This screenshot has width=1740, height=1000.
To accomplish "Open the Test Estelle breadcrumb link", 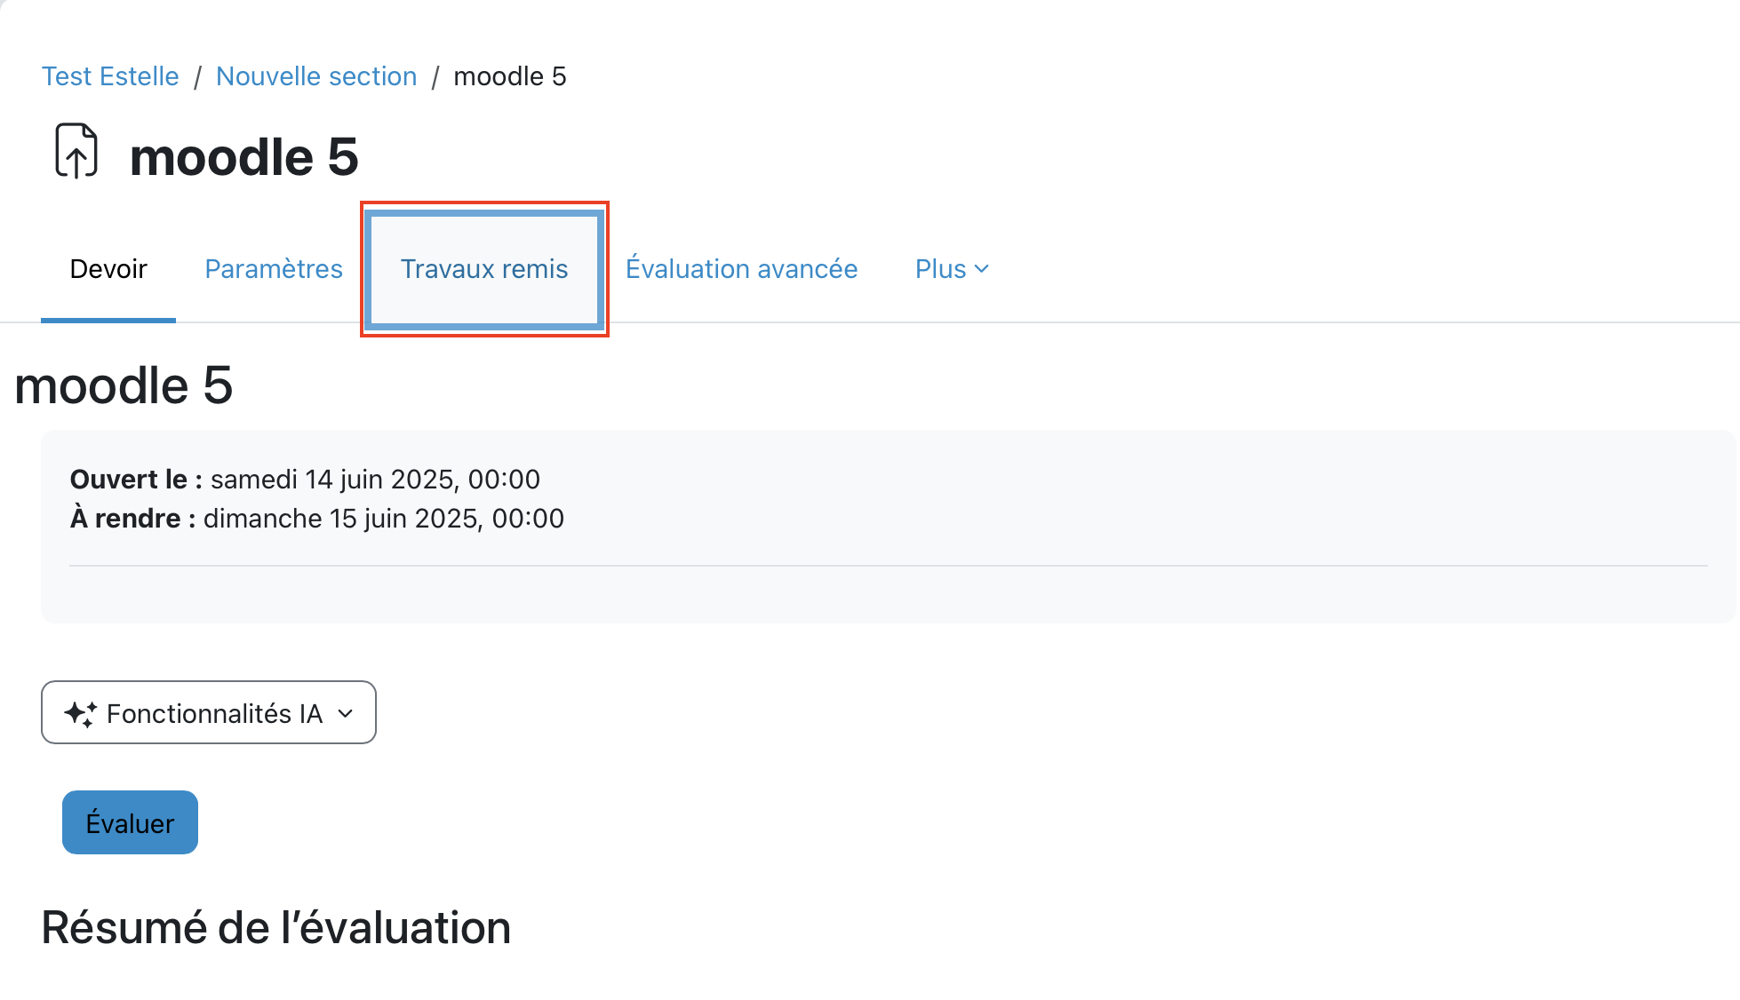I will click(110, 76).
